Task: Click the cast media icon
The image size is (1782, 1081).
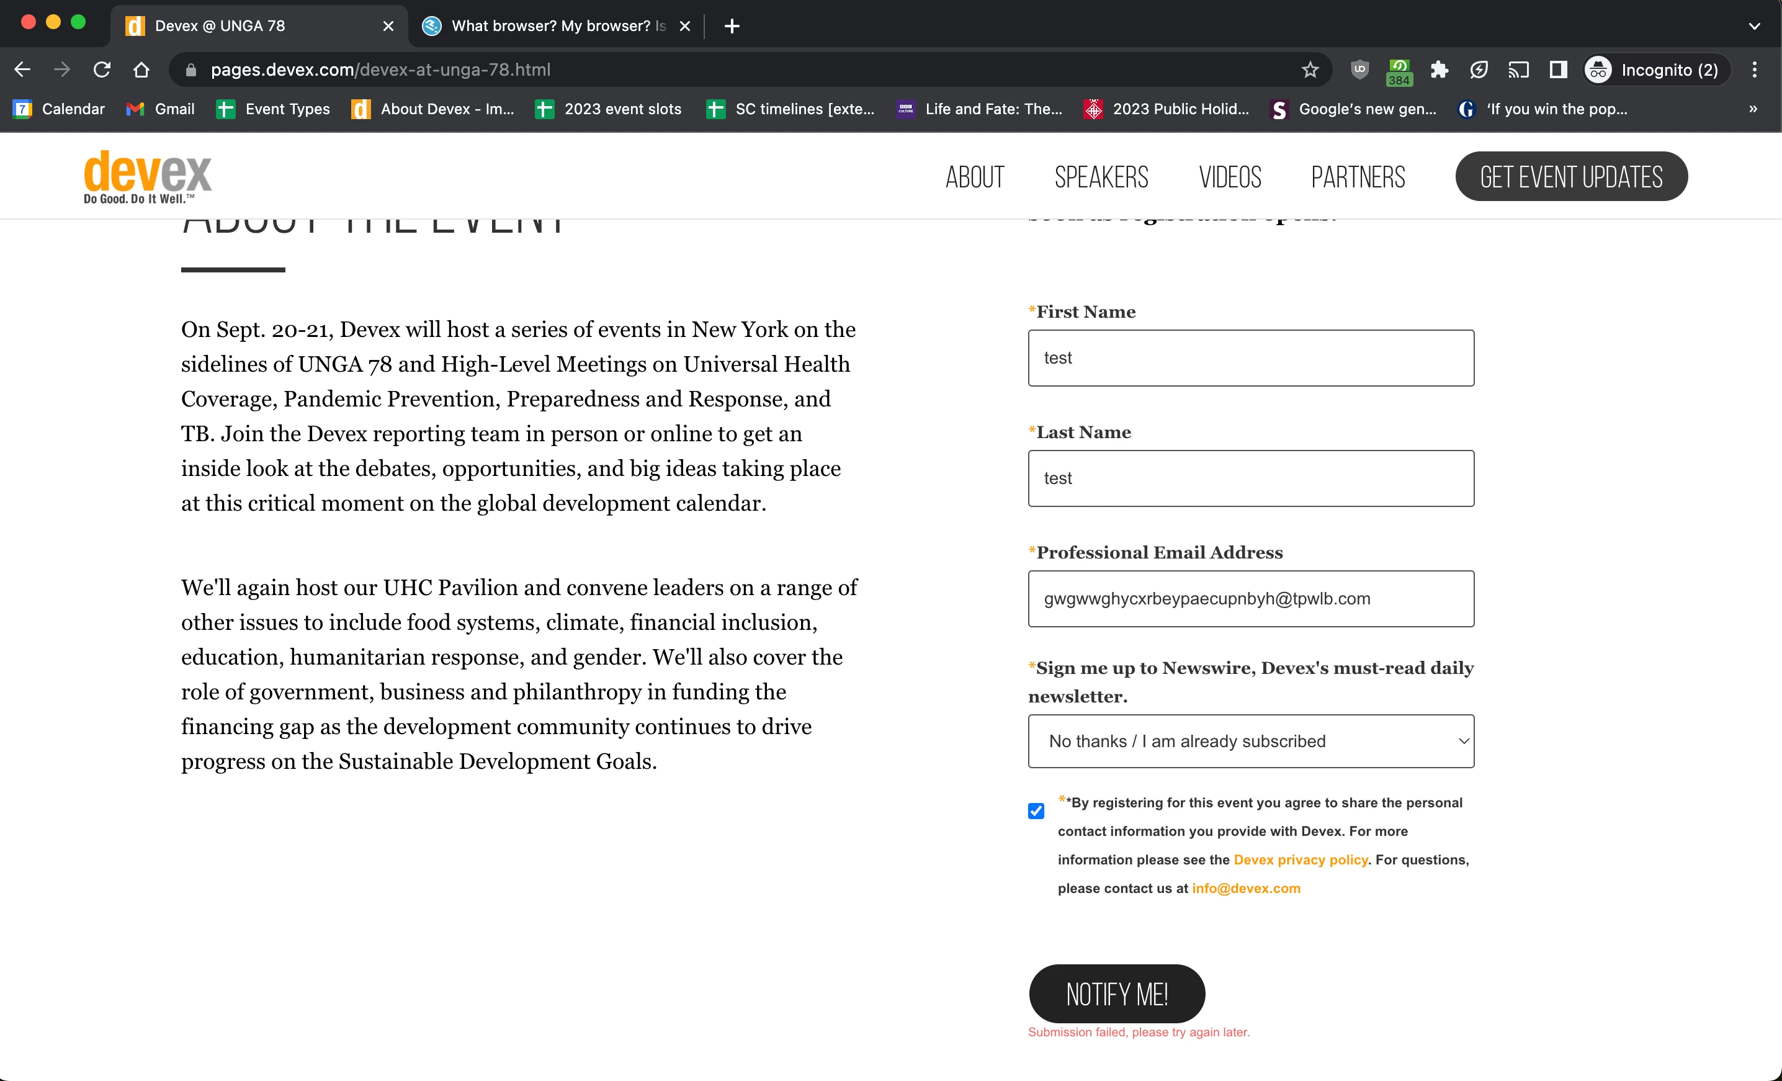Action: tap(1518, 70)
